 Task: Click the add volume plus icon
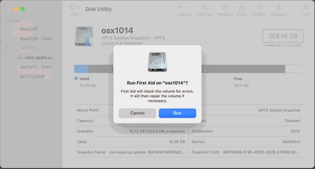pyautogui.click(x=181, y=7)
